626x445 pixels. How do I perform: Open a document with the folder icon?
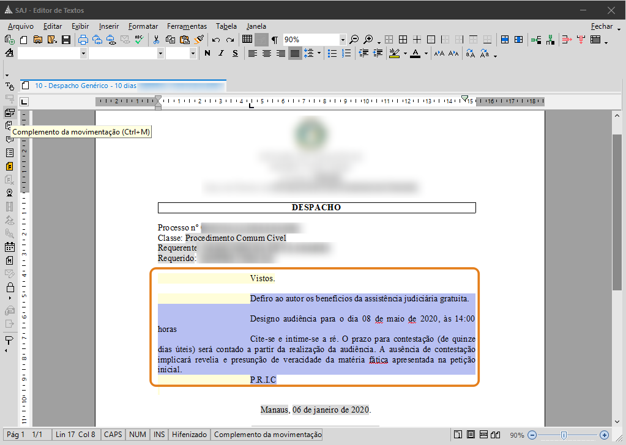click(x=37, y=40)
